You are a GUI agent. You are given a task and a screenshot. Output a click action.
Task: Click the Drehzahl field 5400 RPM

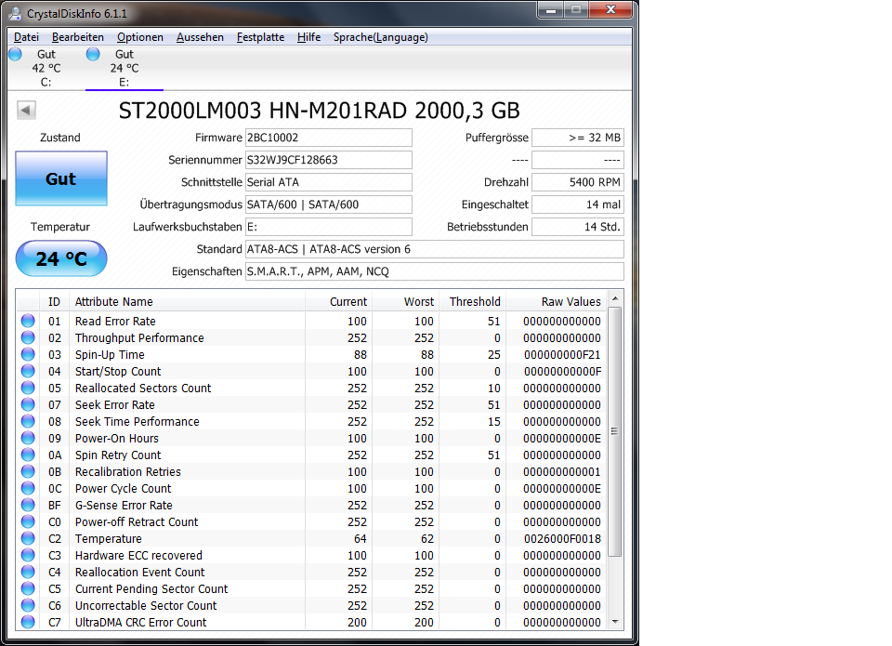[x=577, y=182]
